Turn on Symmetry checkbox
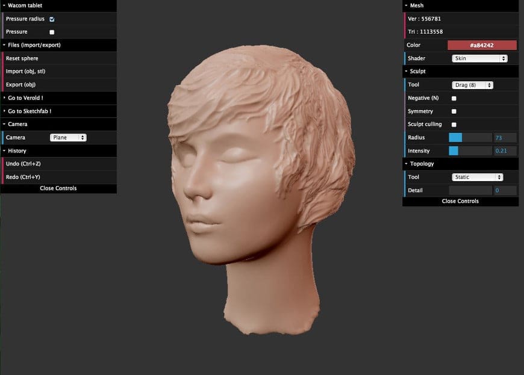The image size is (524, 375). coord(454,111)
